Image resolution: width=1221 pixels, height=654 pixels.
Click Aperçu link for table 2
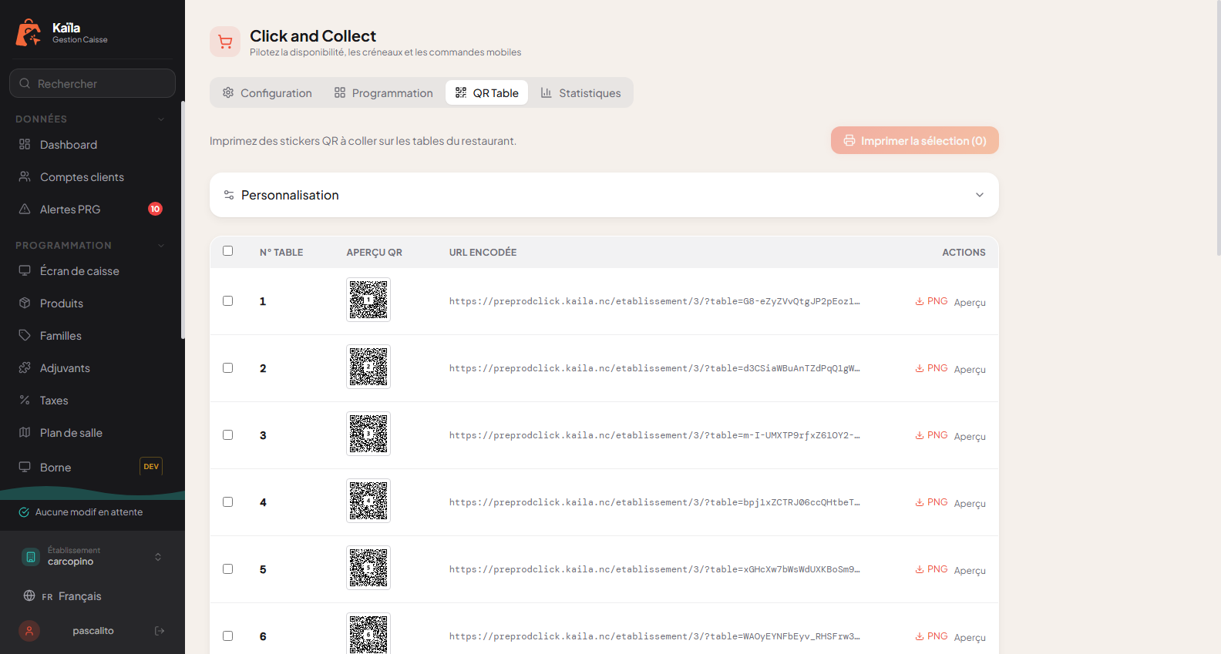(970, 369)
